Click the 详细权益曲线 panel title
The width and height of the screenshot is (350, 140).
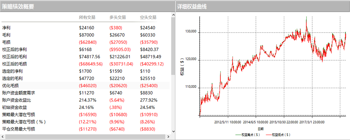click(191, 6)
